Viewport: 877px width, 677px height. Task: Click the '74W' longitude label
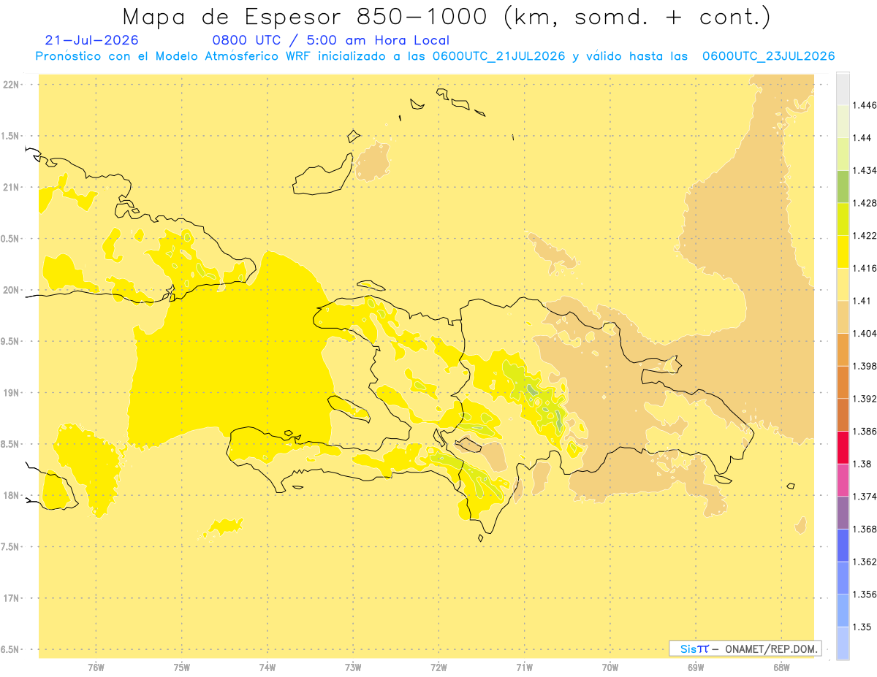click(267, 668)
